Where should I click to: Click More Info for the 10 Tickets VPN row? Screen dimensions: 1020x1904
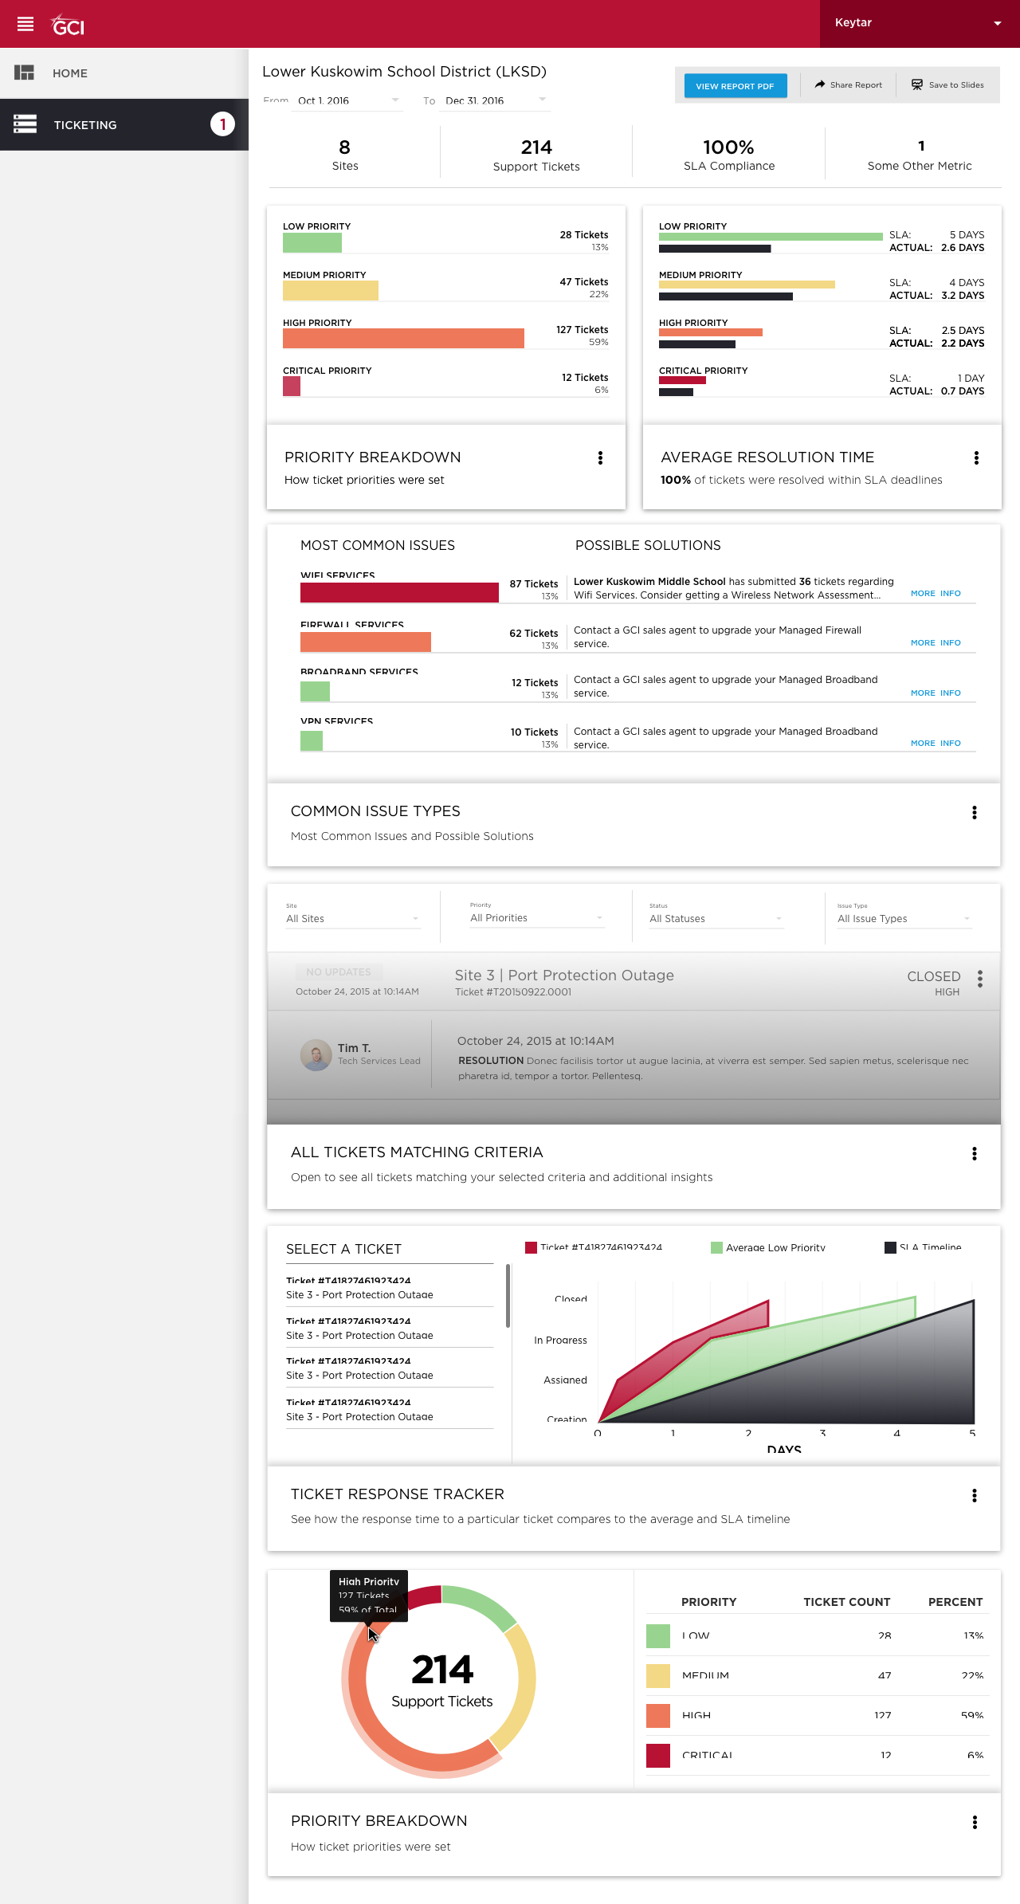click(936, 743)
